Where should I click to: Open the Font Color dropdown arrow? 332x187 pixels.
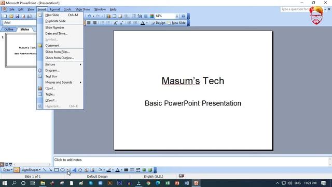(x=147, y=23)
